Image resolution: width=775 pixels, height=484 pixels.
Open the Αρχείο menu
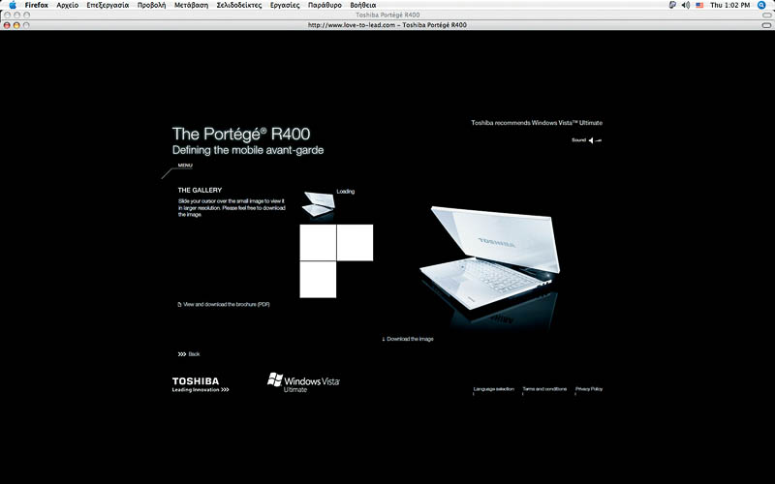point(67,5)
